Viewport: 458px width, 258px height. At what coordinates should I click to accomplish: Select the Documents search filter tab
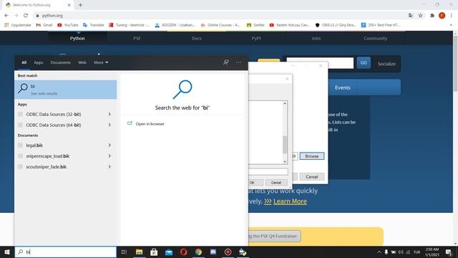[60, 62]
